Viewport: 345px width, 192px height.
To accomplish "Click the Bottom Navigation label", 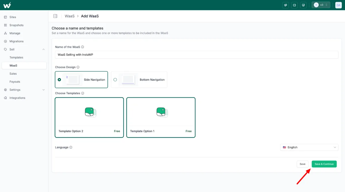I will click(x=152, y=80).
